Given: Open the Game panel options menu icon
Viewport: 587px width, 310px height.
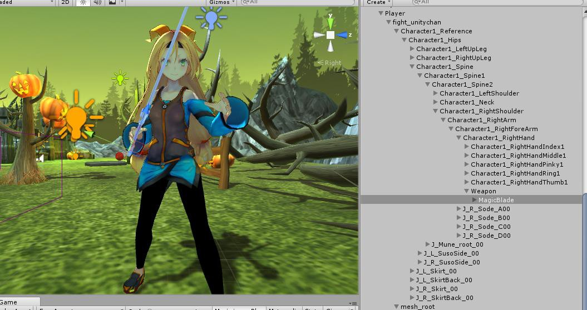Looking at the screenshot, I should click(x=353, y=304).
